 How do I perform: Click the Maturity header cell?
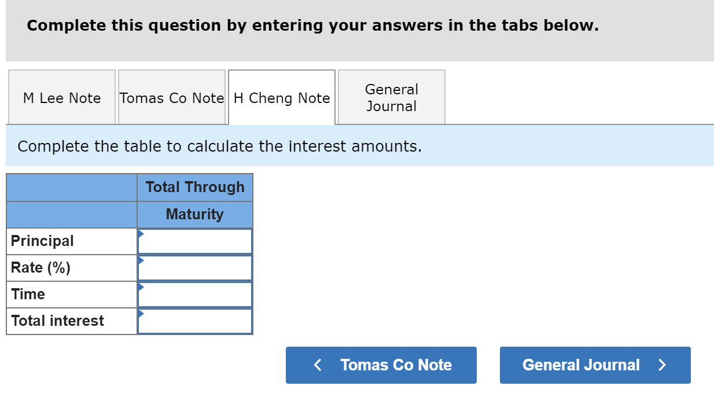pos(195,214)
